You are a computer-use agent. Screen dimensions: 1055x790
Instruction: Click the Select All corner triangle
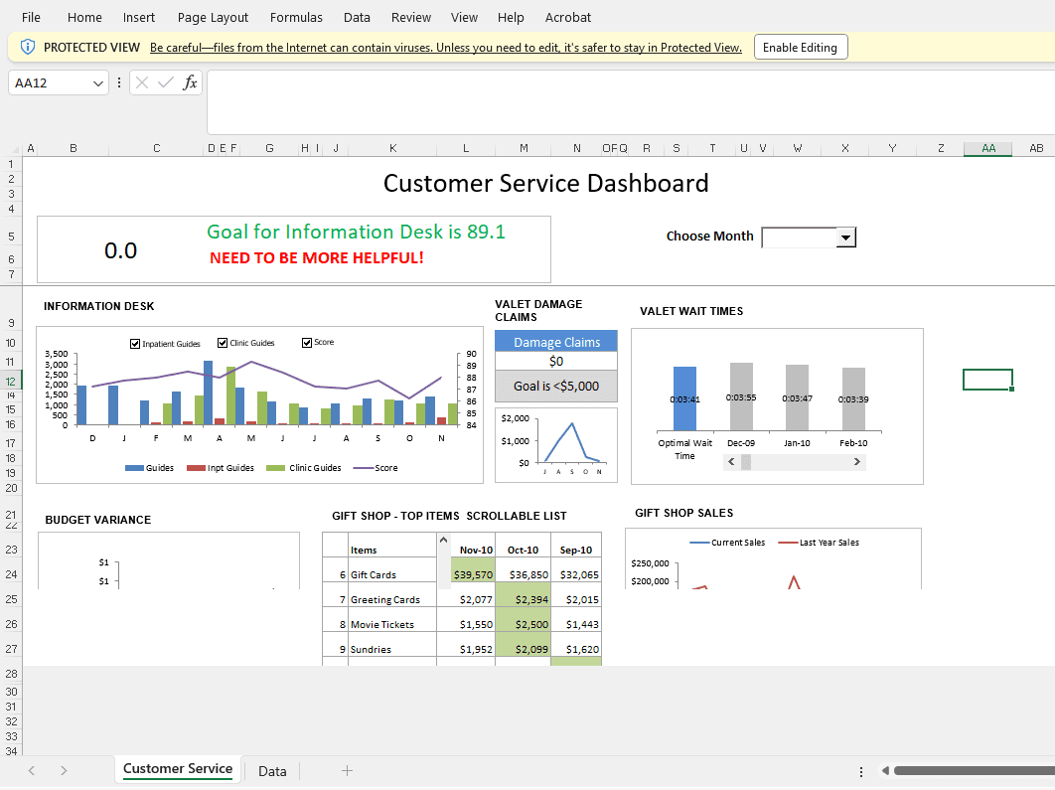(x=16, y=149)
